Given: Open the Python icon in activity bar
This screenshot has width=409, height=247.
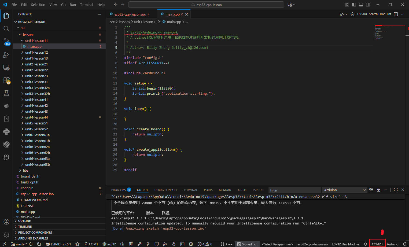Looking at the screenshot, I should (6, 132).
